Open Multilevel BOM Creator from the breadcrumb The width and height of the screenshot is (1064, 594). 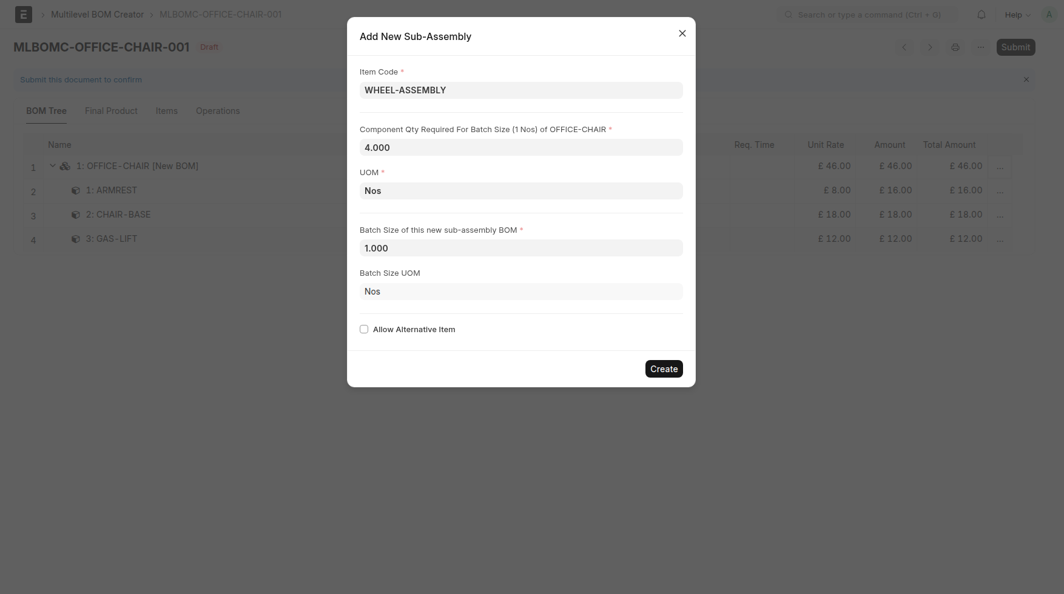[97, 14]
